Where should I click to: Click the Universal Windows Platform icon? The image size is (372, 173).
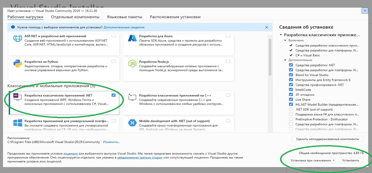click(18, 123)
